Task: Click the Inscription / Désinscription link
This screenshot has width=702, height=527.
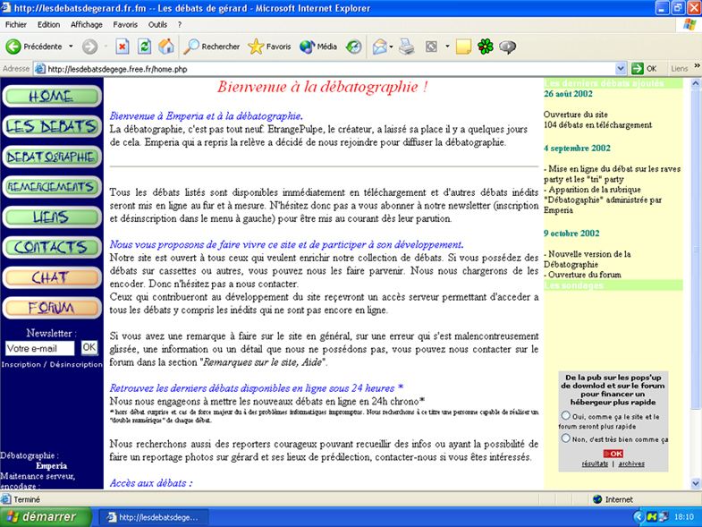Action: [x=52, y=364]
